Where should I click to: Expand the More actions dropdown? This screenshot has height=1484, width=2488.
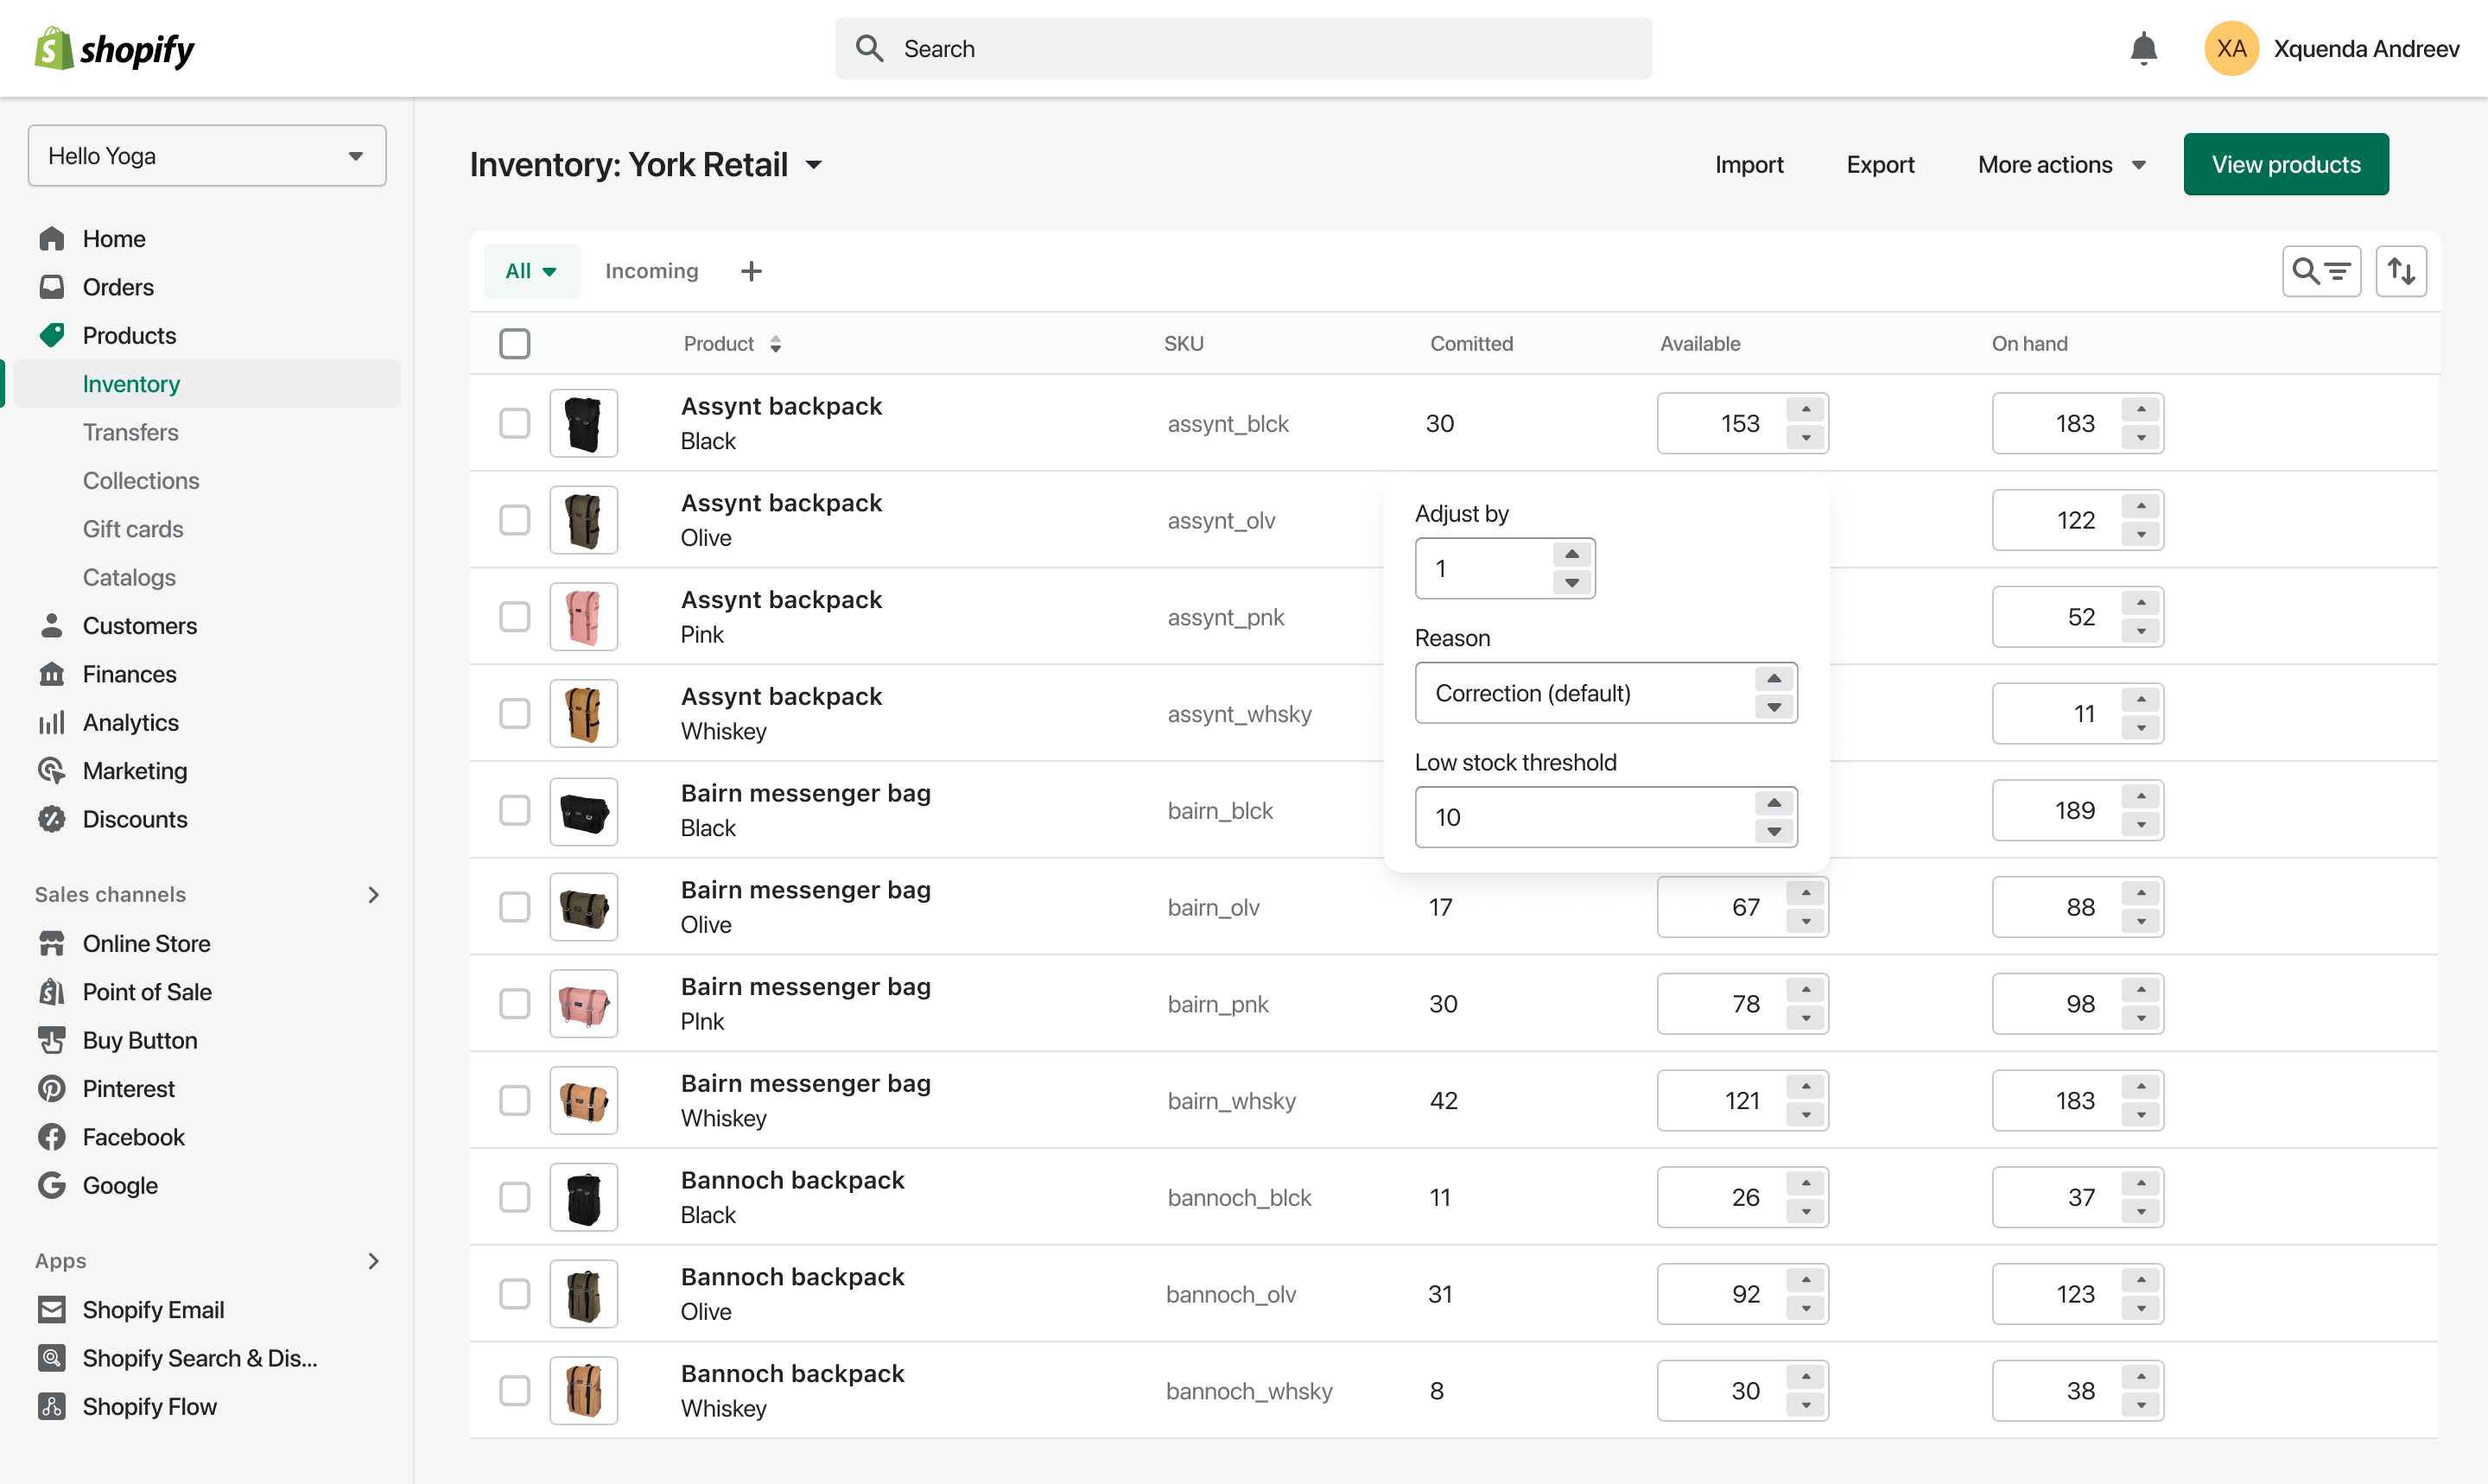pyautogui.click(x=2061, y=164)
